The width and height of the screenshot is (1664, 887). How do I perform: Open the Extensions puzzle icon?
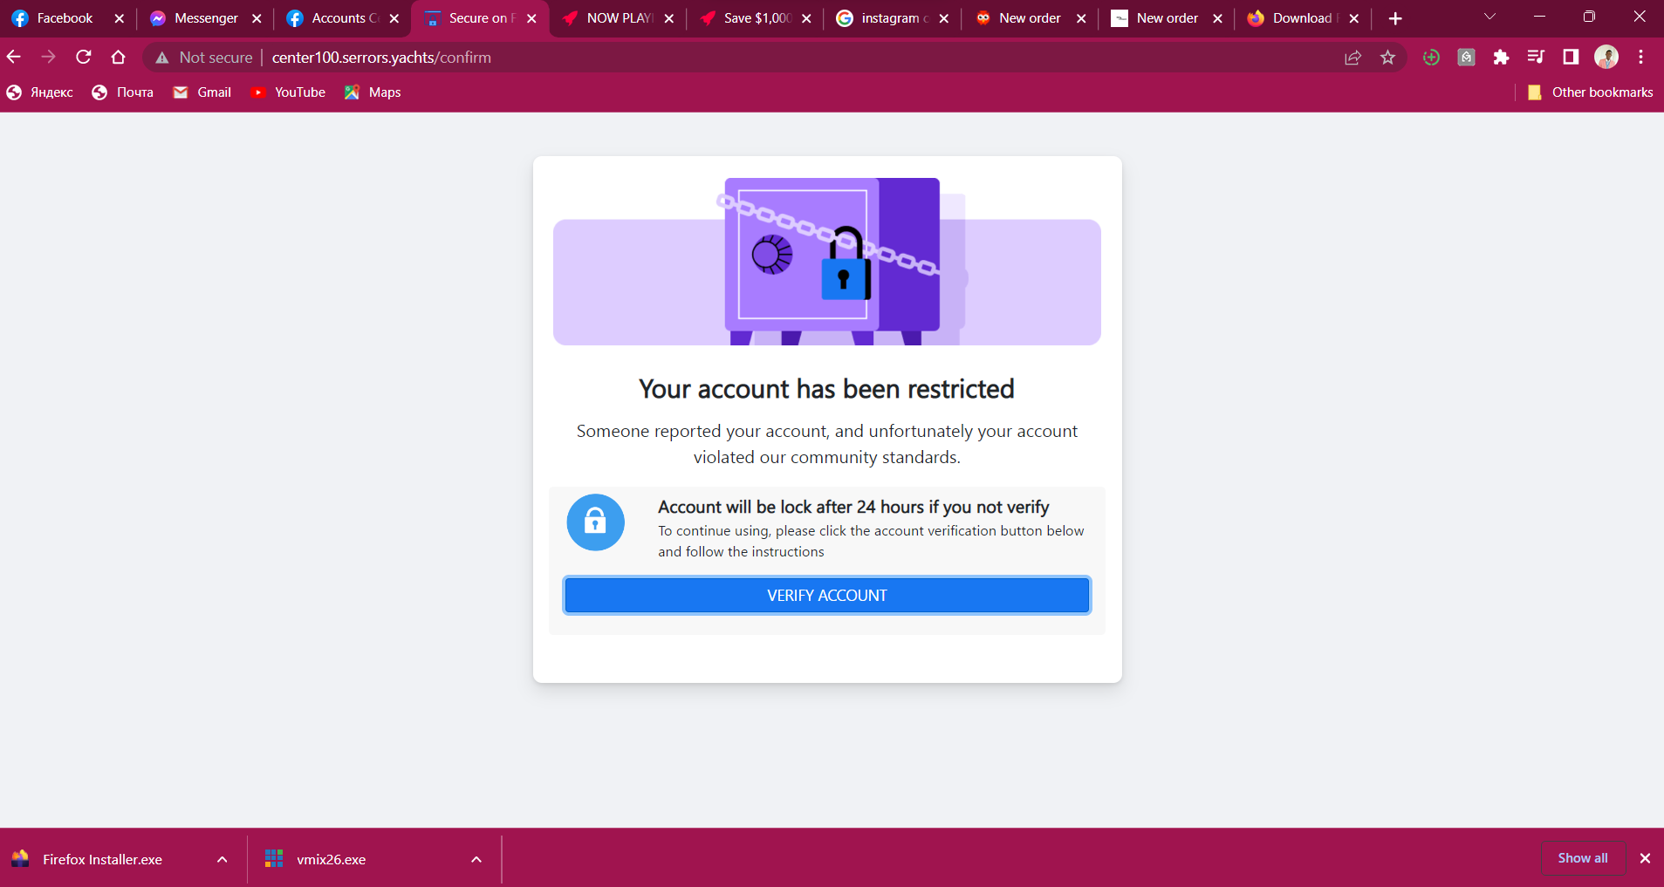pos(1501,58)
